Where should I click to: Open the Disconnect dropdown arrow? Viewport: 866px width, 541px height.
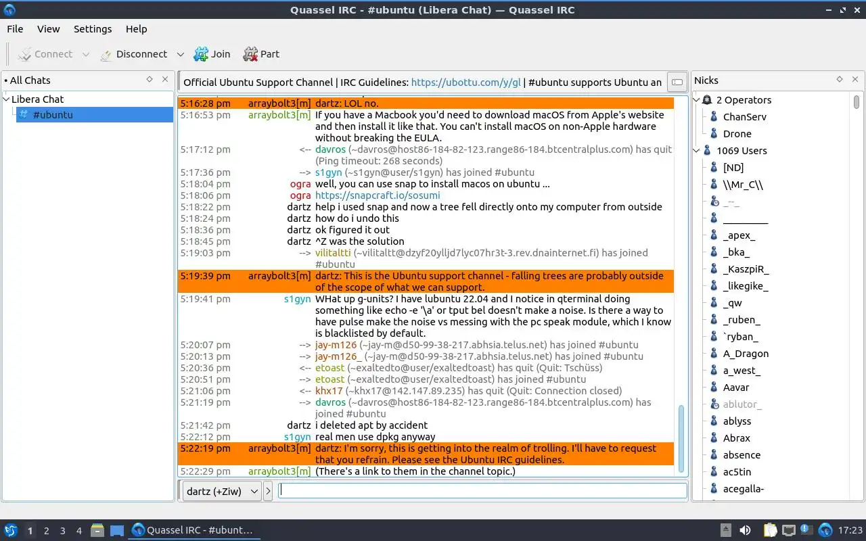click(180, 54)
